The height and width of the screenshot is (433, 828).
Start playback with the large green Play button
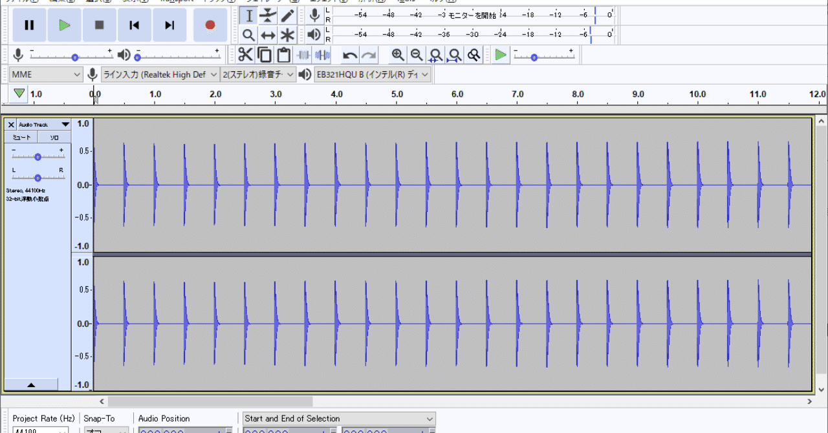point(64,25)
